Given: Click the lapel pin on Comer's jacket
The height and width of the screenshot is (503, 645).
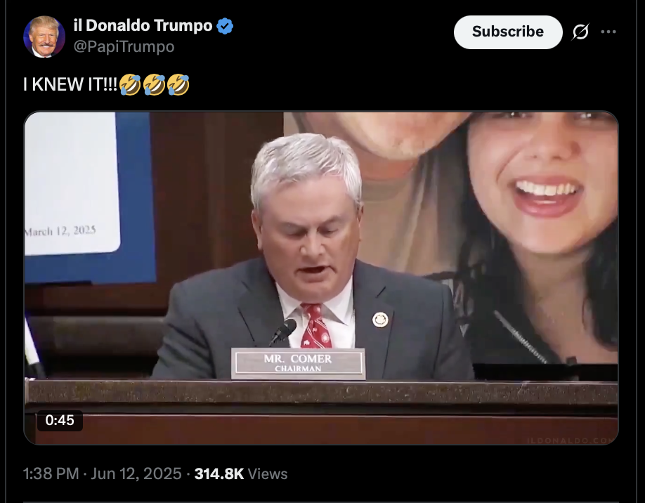Looking at the screenshot, I should point(380,320).
